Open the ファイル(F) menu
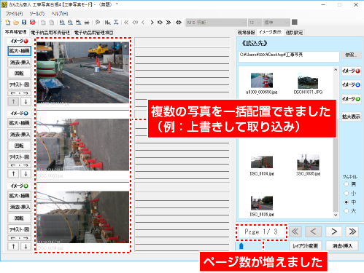Screen dimensions: 364x273 [x=15, y=14]
